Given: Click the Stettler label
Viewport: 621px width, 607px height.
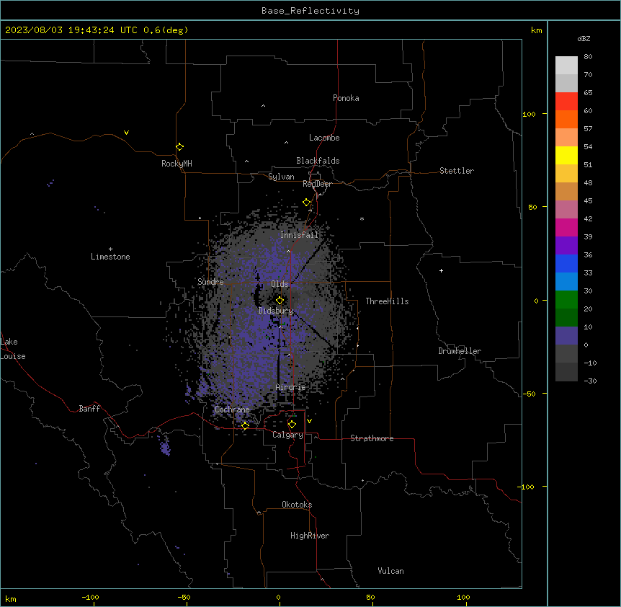Looking at the screenshot, I should 457,171.
